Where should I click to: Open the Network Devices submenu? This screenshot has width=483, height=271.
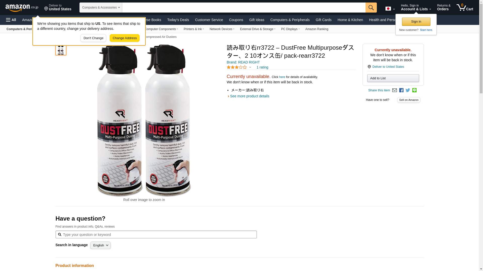click(222, 29)
